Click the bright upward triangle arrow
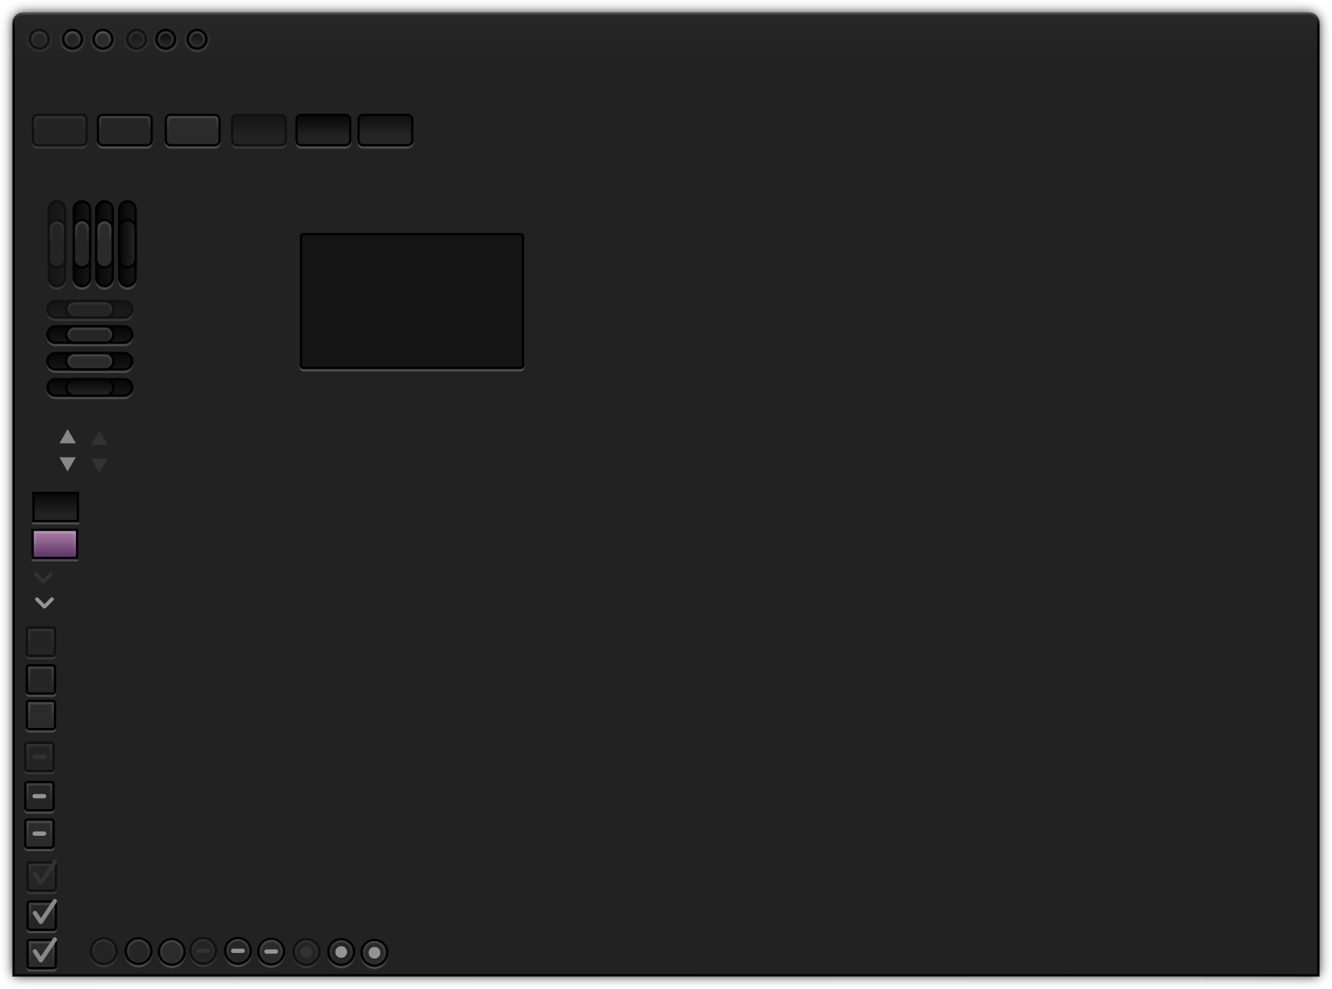The height and width of the screenshot is (989, 1332). (67, 437)
